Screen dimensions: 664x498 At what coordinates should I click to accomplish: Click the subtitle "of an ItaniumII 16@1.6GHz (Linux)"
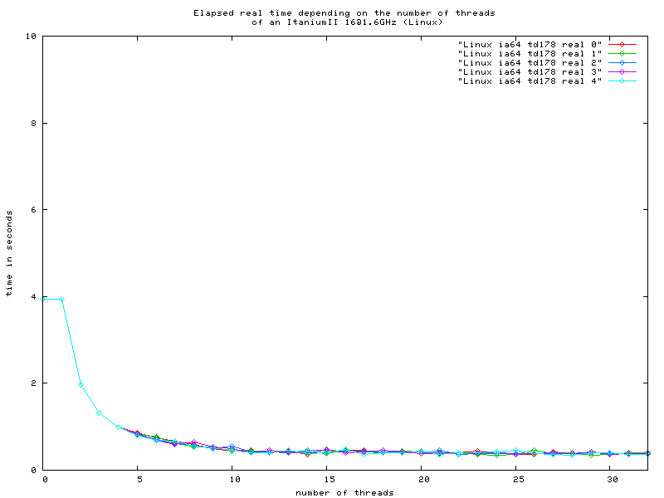347,22
